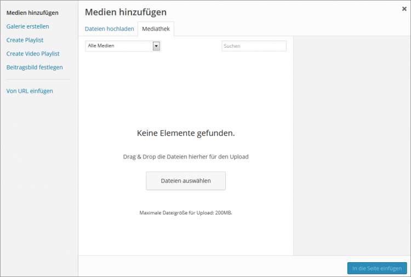Image resolution: width=411 pixels, height=277 pixels.
Task: Select Von URL einfügen in sidebar
Action: 30,91
